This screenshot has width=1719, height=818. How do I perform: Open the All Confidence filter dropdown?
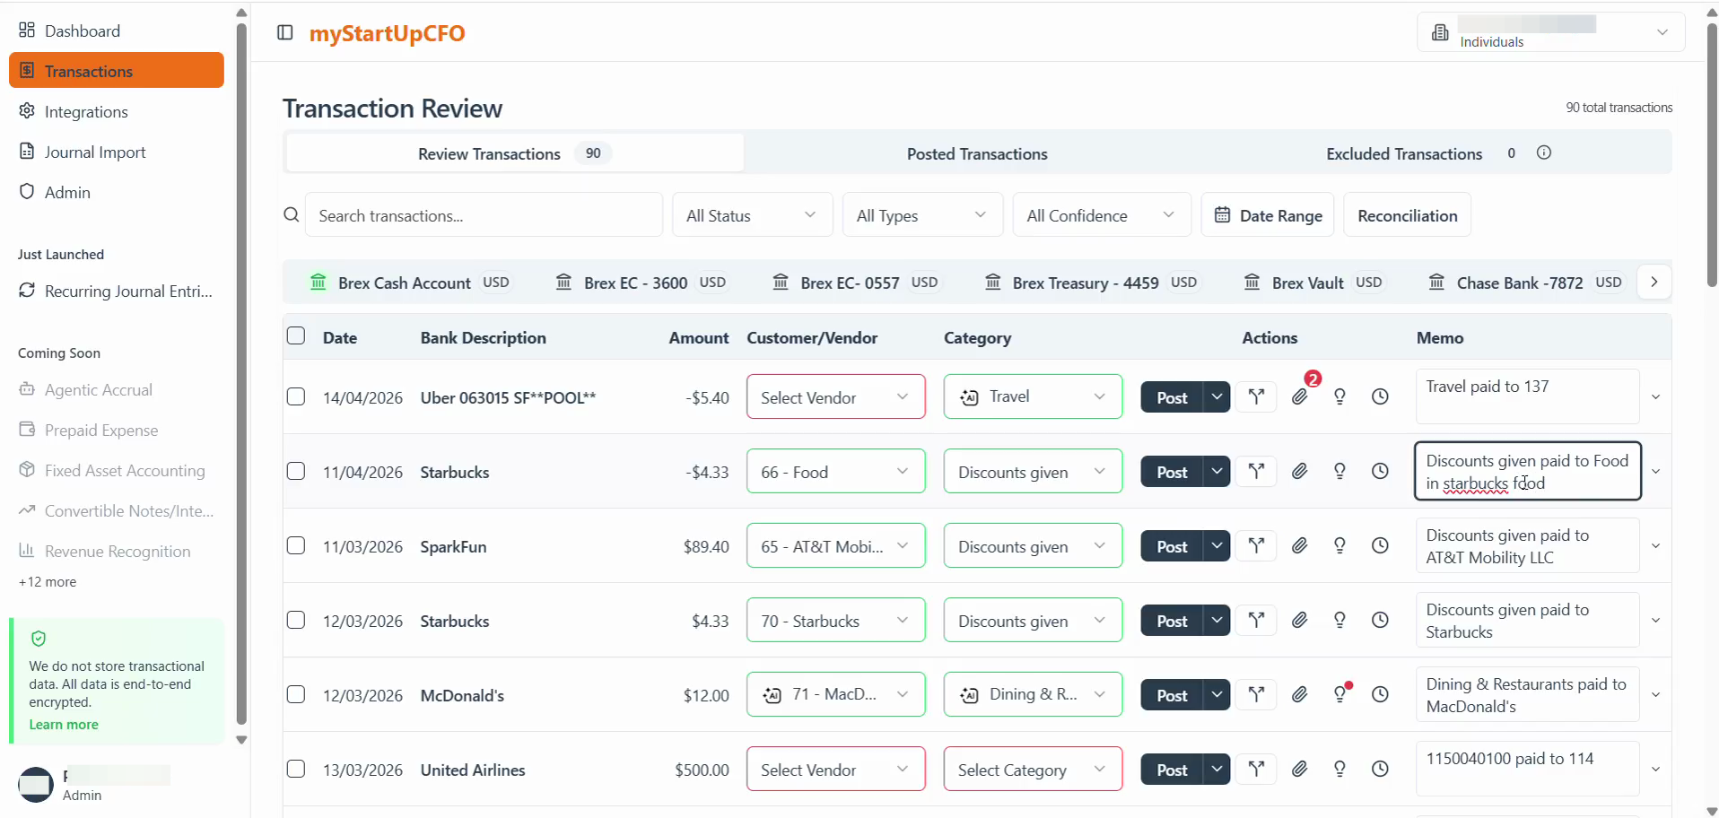(x=1102, y=215)
